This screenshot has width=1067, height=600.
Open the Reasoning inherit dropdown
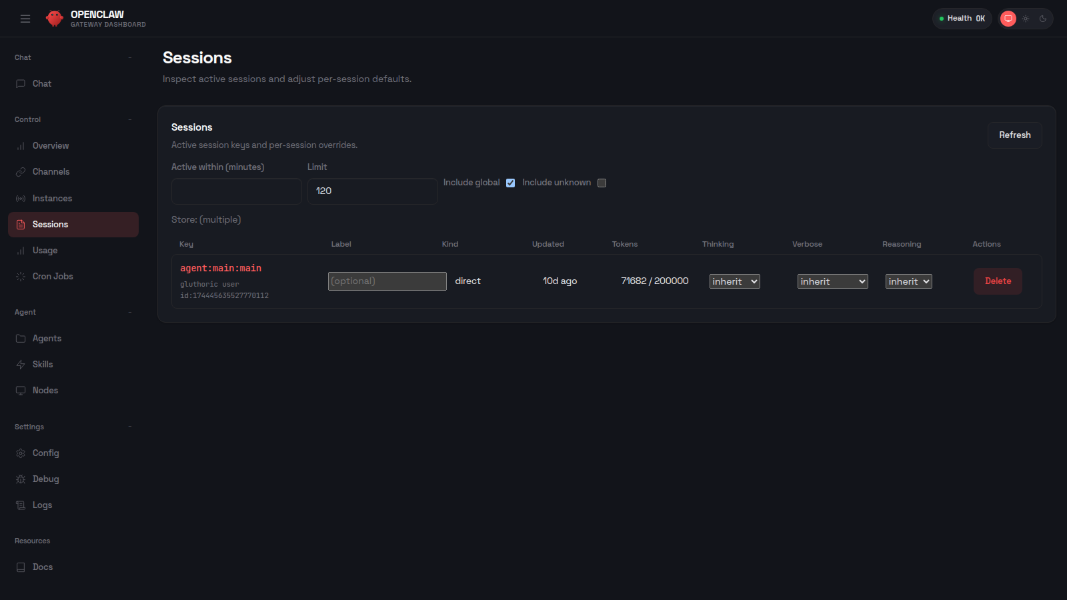coord(908,281)
